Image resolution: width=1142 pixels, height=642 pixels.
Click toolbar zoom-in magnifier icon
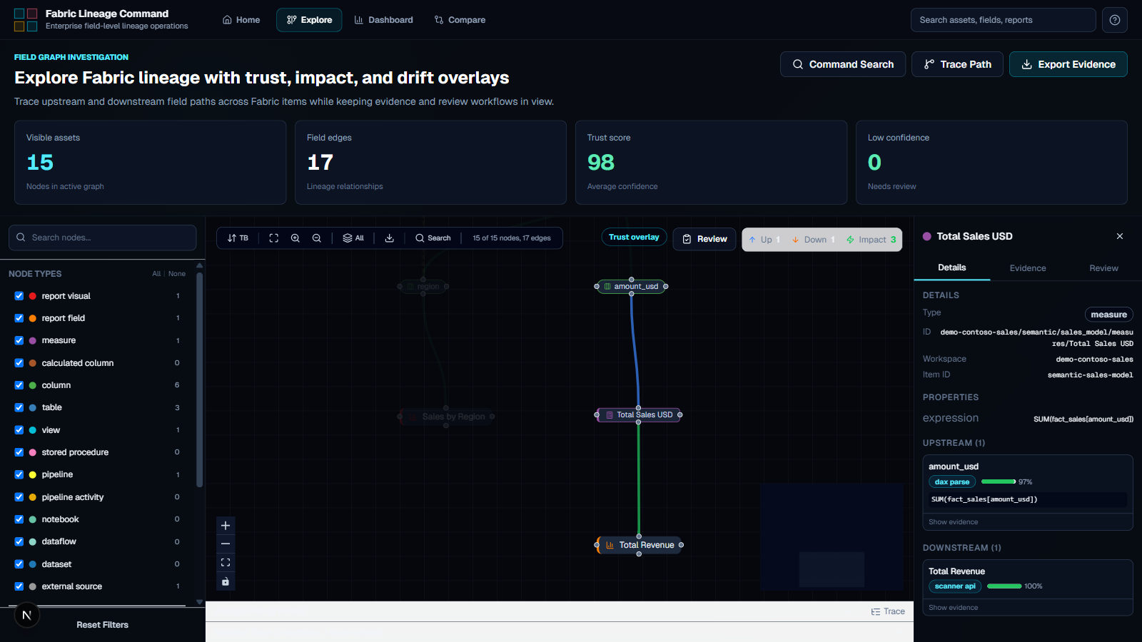295,238
